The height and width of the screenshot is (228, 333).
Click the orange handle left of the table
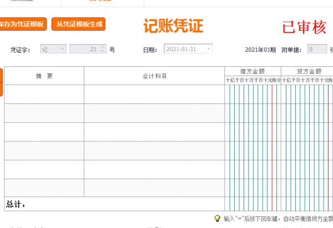pos(1,82)
